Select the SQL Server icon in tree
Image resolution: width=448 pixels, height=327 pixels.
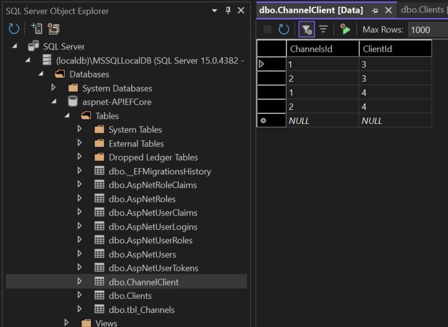(x=34, y=46)
